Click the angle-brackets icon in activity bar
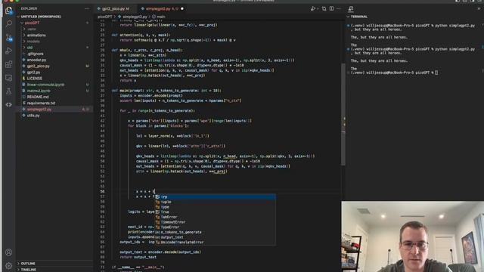This screenshot has width=484, height=272. tap(8, 104)
